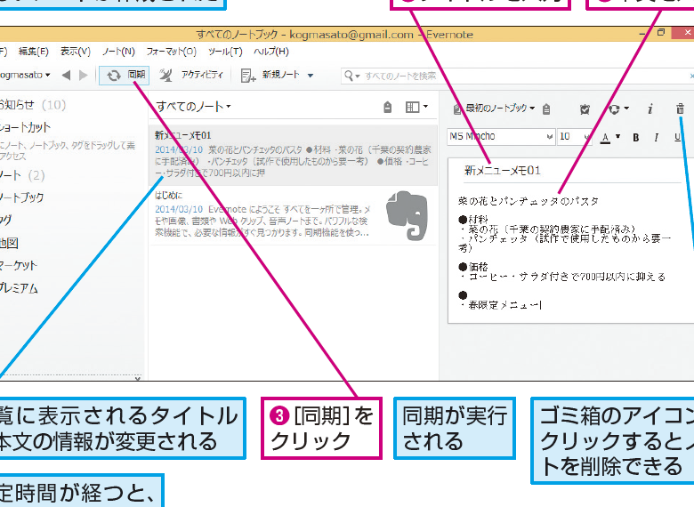Click the 2014/03/10 date of はじめに note
Screen dimensions: 694x507
[x=179, y=209]
